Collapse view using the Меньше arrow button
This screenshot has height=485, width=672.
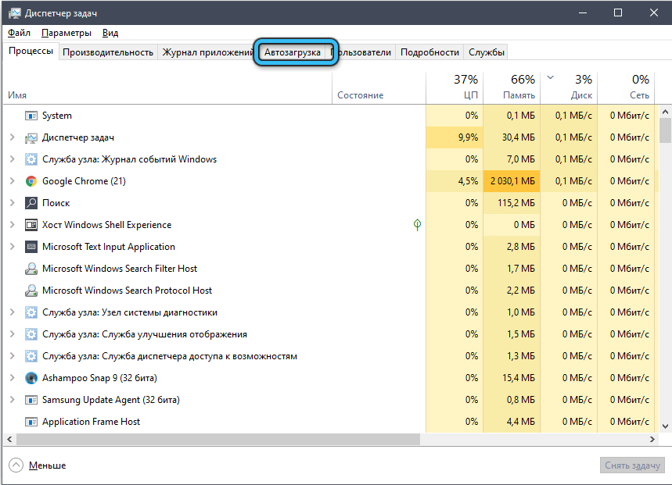click(x=16, y=465)
